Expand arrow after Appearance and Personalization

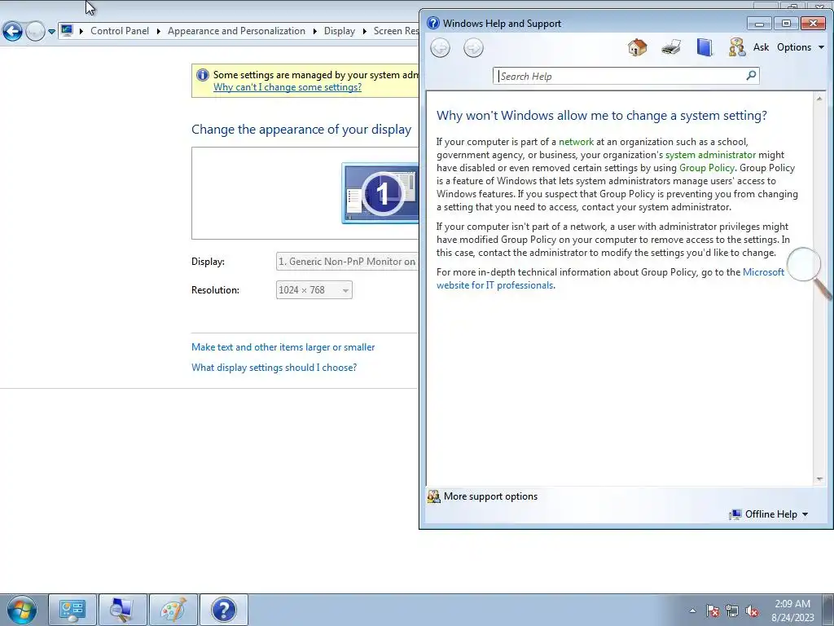point(315,32)
